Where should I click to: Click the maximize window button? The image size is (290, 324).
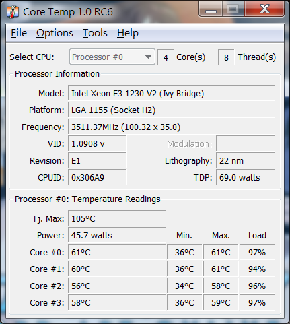[x=233, y=9]
